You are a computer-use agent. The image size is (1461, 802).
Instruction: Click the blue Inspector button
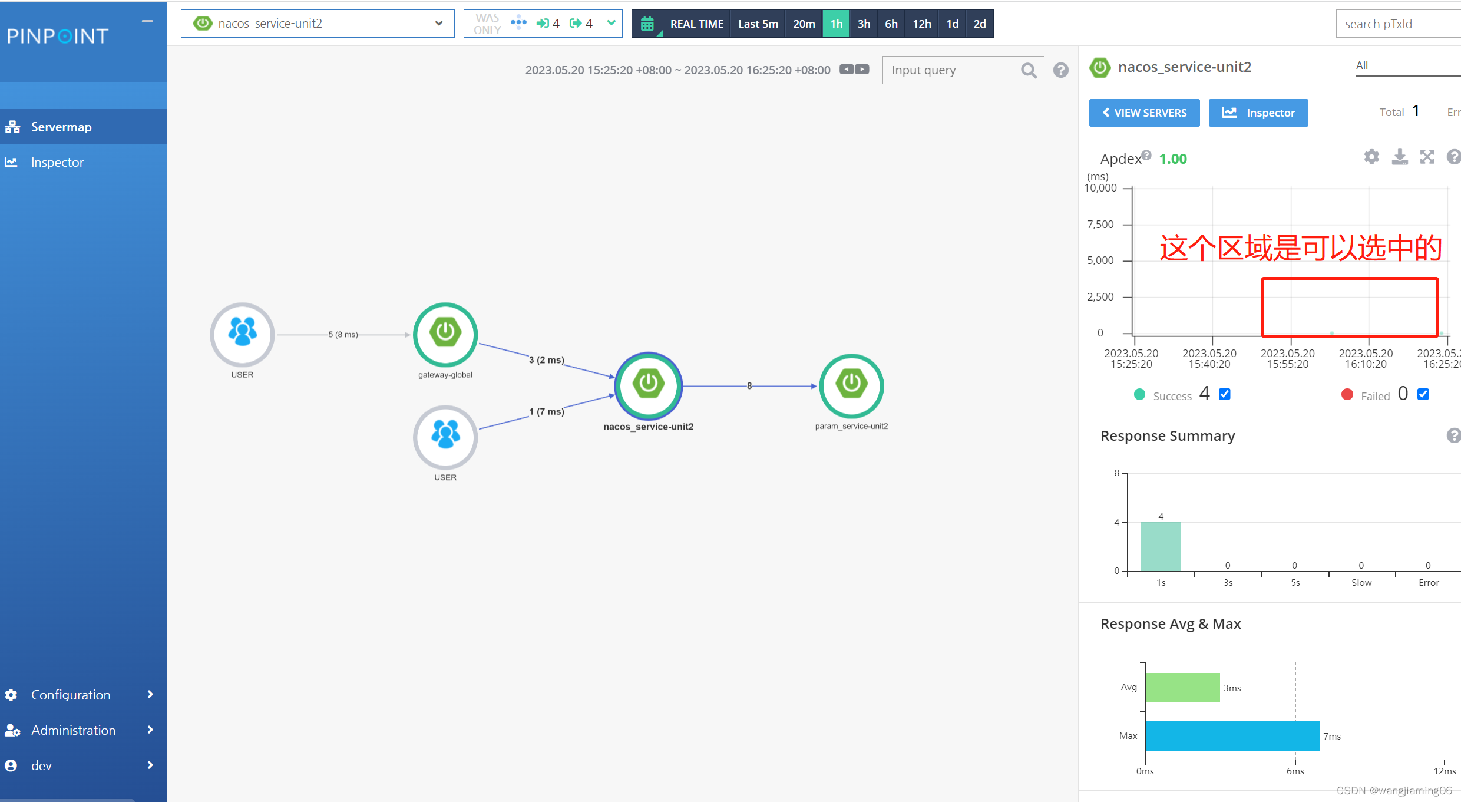pos(1258,113)
